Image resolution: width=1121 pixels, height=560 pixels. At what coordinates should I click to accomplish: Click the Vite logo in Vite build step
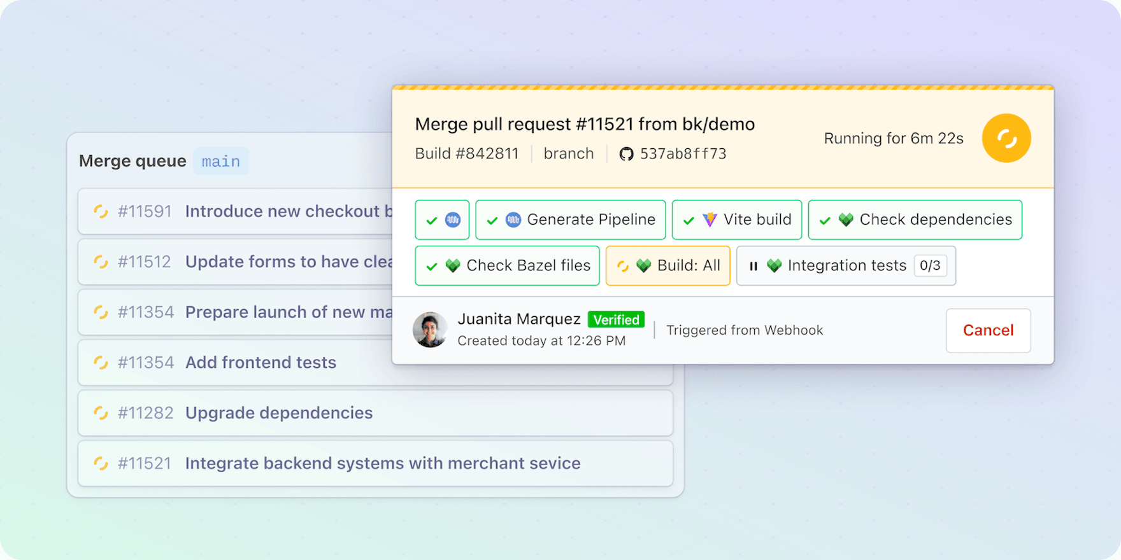[x=710, y=220]
